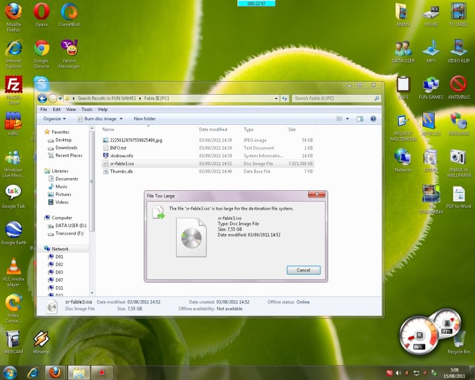The image size is (475, 380).
Task: Open the taskbar clock showing 5:08
Action: pos(454,373)
